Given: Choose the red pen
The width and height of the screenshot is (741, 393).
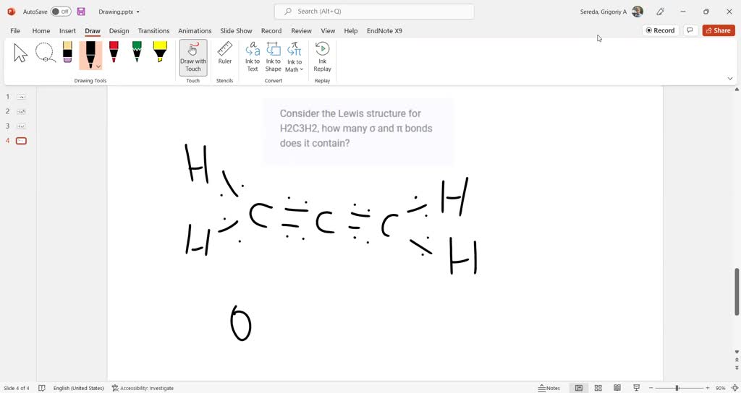Looking at the screenshot, I should (x=114, y=53).
